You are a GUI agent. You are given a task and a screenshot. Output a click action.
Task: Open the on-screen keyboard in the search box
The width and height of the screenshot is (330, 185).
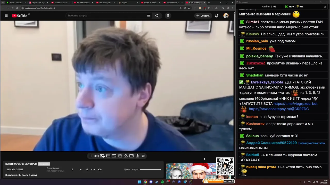click(x=148, y=16)
